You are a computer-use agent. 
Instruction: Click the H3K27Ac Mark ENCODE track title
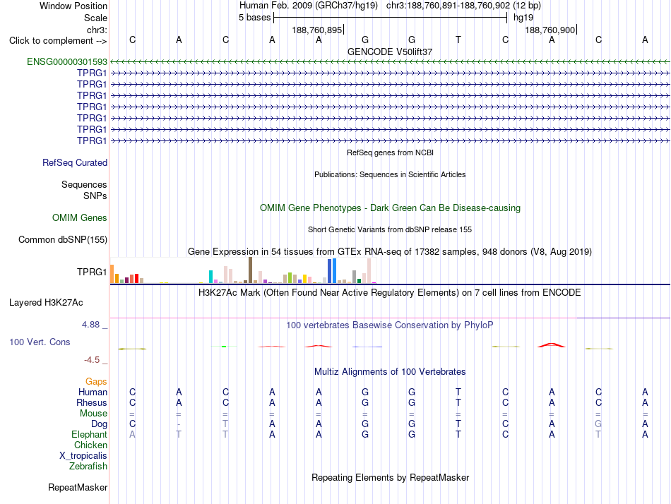[x=390, y=293]
